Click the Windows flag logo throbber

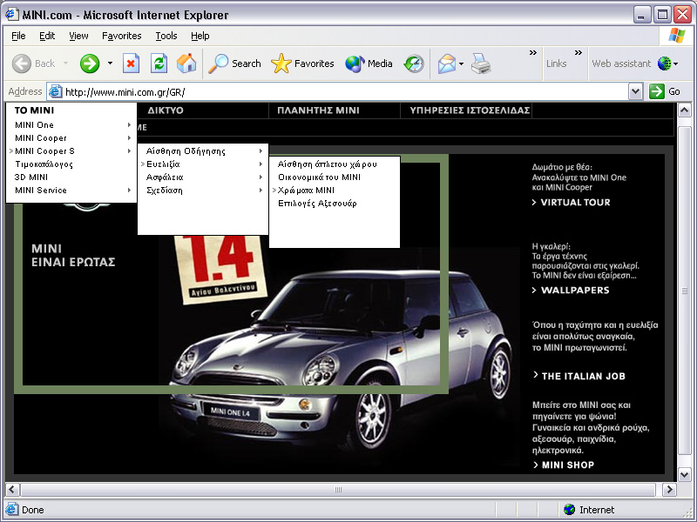[677, 36]
